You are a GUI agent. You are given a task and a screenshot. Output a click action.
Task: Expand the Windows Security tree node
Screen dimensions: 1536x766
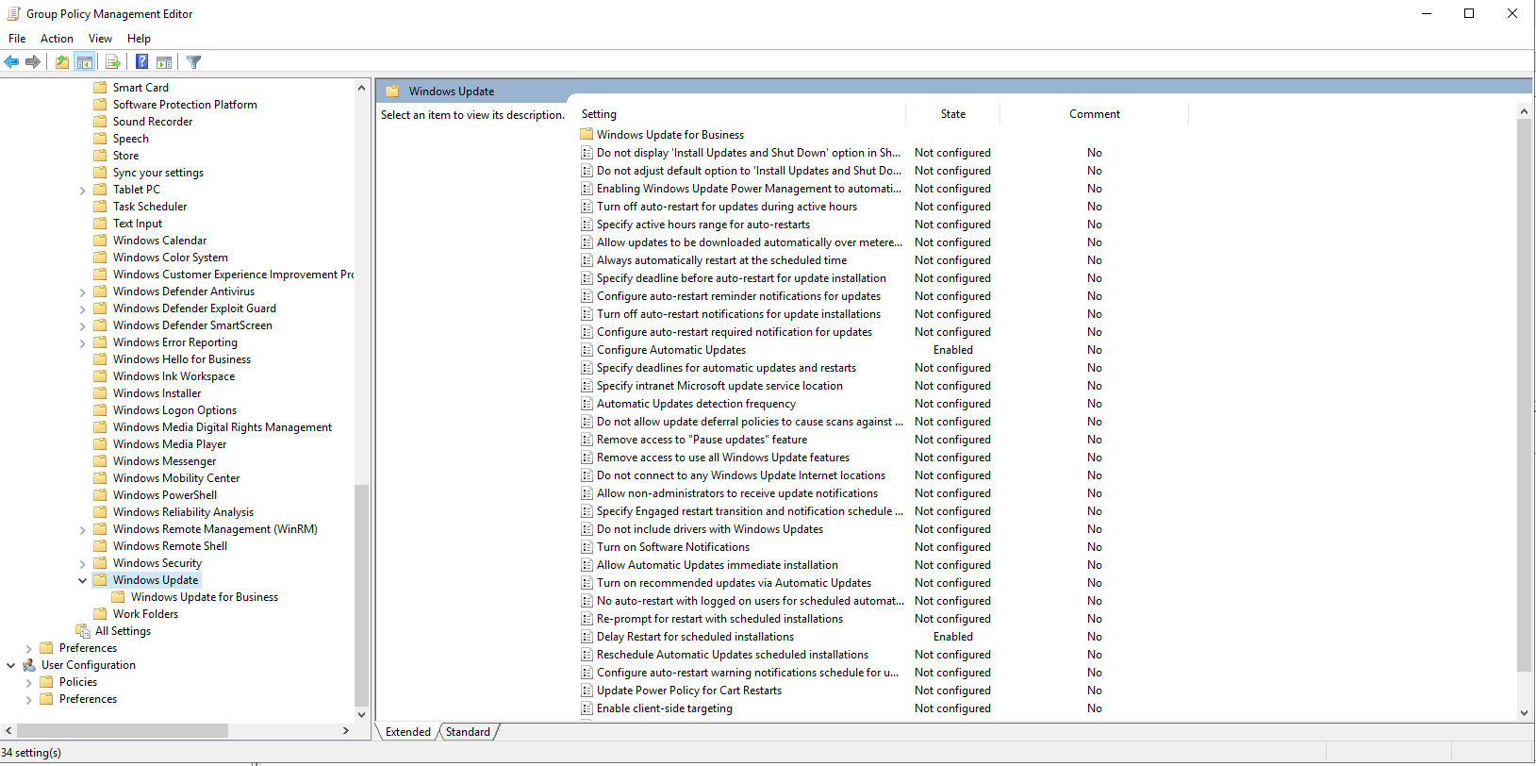coord(83,564)
